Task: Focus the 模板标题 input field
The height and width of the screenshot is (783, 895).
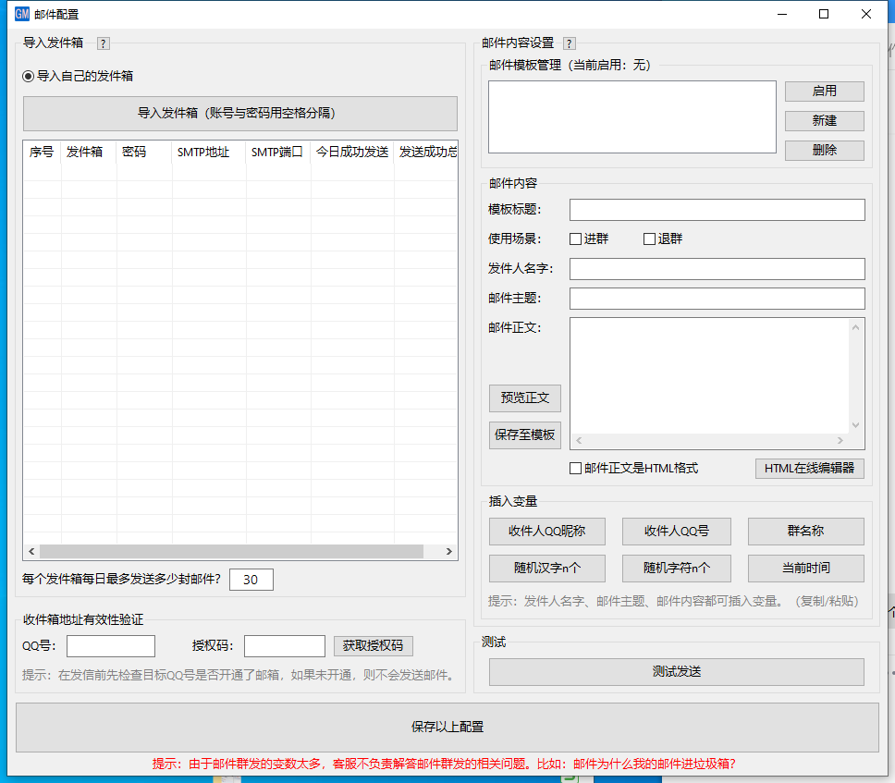Action: coord(717,210)
